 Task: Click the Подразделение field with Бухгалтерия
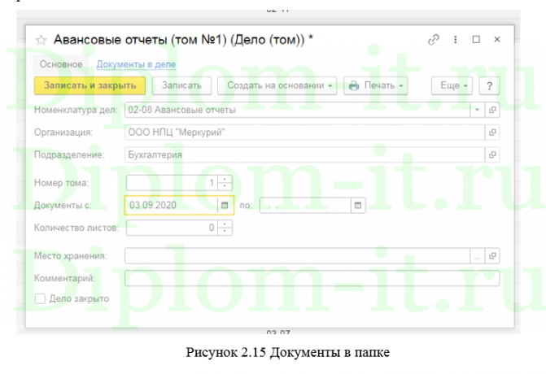coord(304,154)
